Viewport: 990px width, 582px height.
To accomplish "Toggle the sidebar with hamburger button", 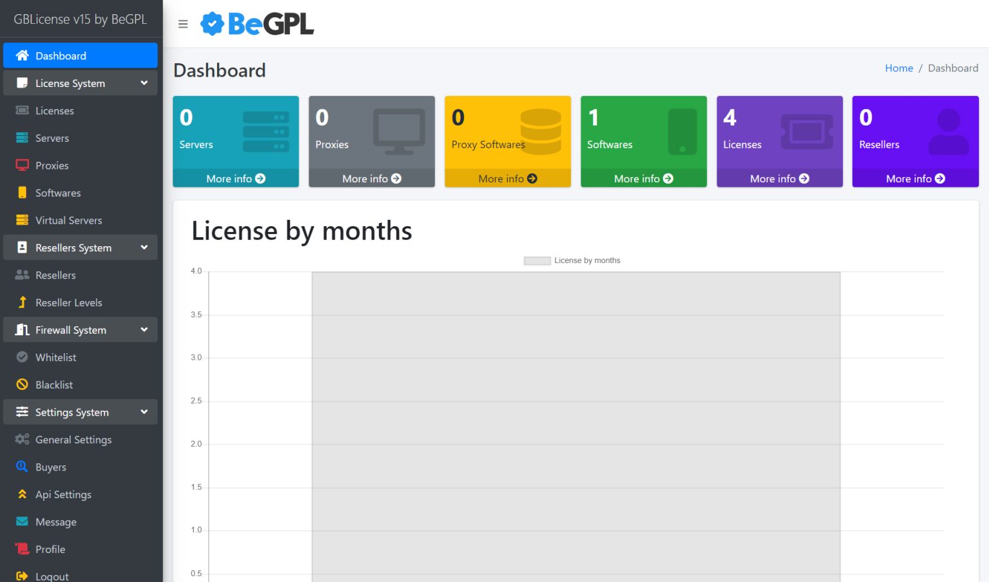I will click(183, 24).
